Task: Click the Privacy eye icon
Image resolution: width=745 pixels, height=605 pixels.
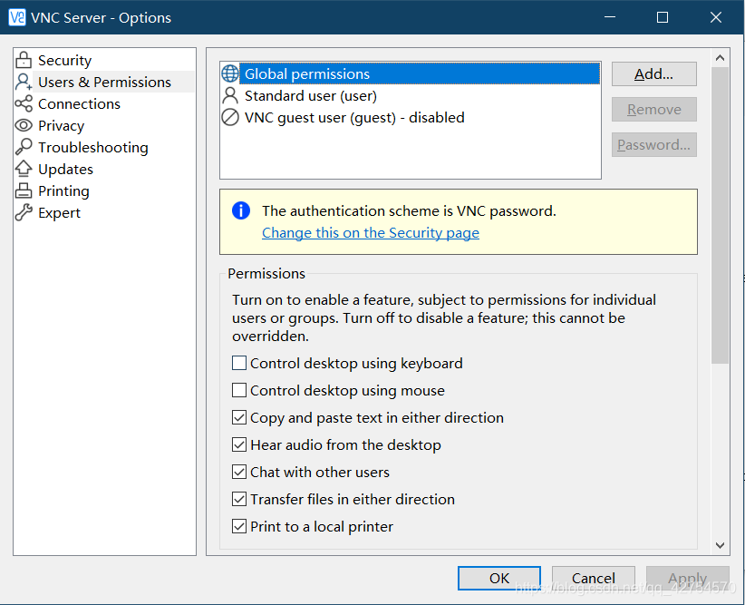Action: click(x=24, y=125)
